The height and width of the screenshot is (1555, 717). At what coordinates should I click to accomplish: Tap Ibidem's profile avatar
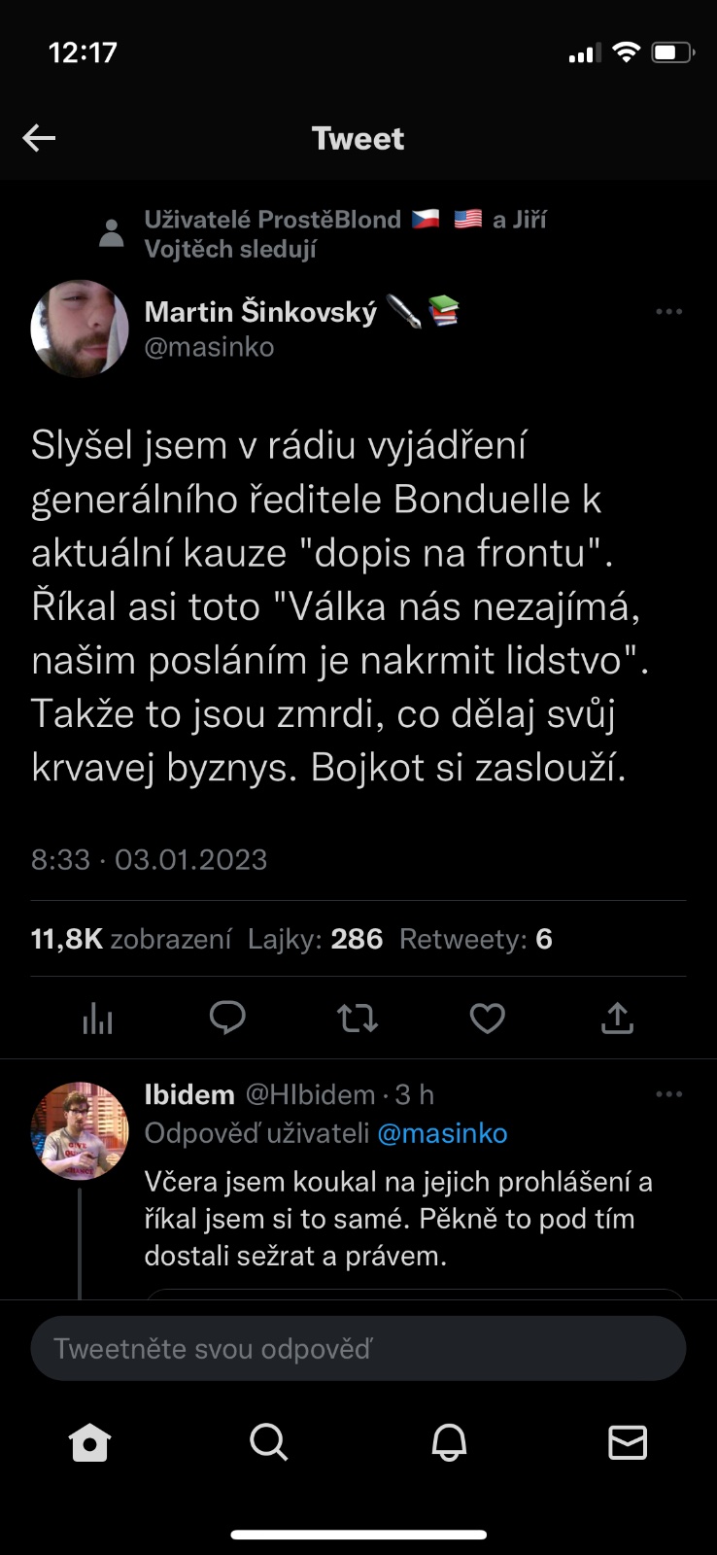(80, 1130)
